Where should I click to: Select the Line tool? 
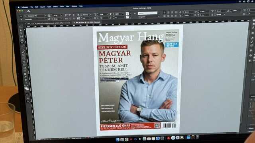coord(22,46)
